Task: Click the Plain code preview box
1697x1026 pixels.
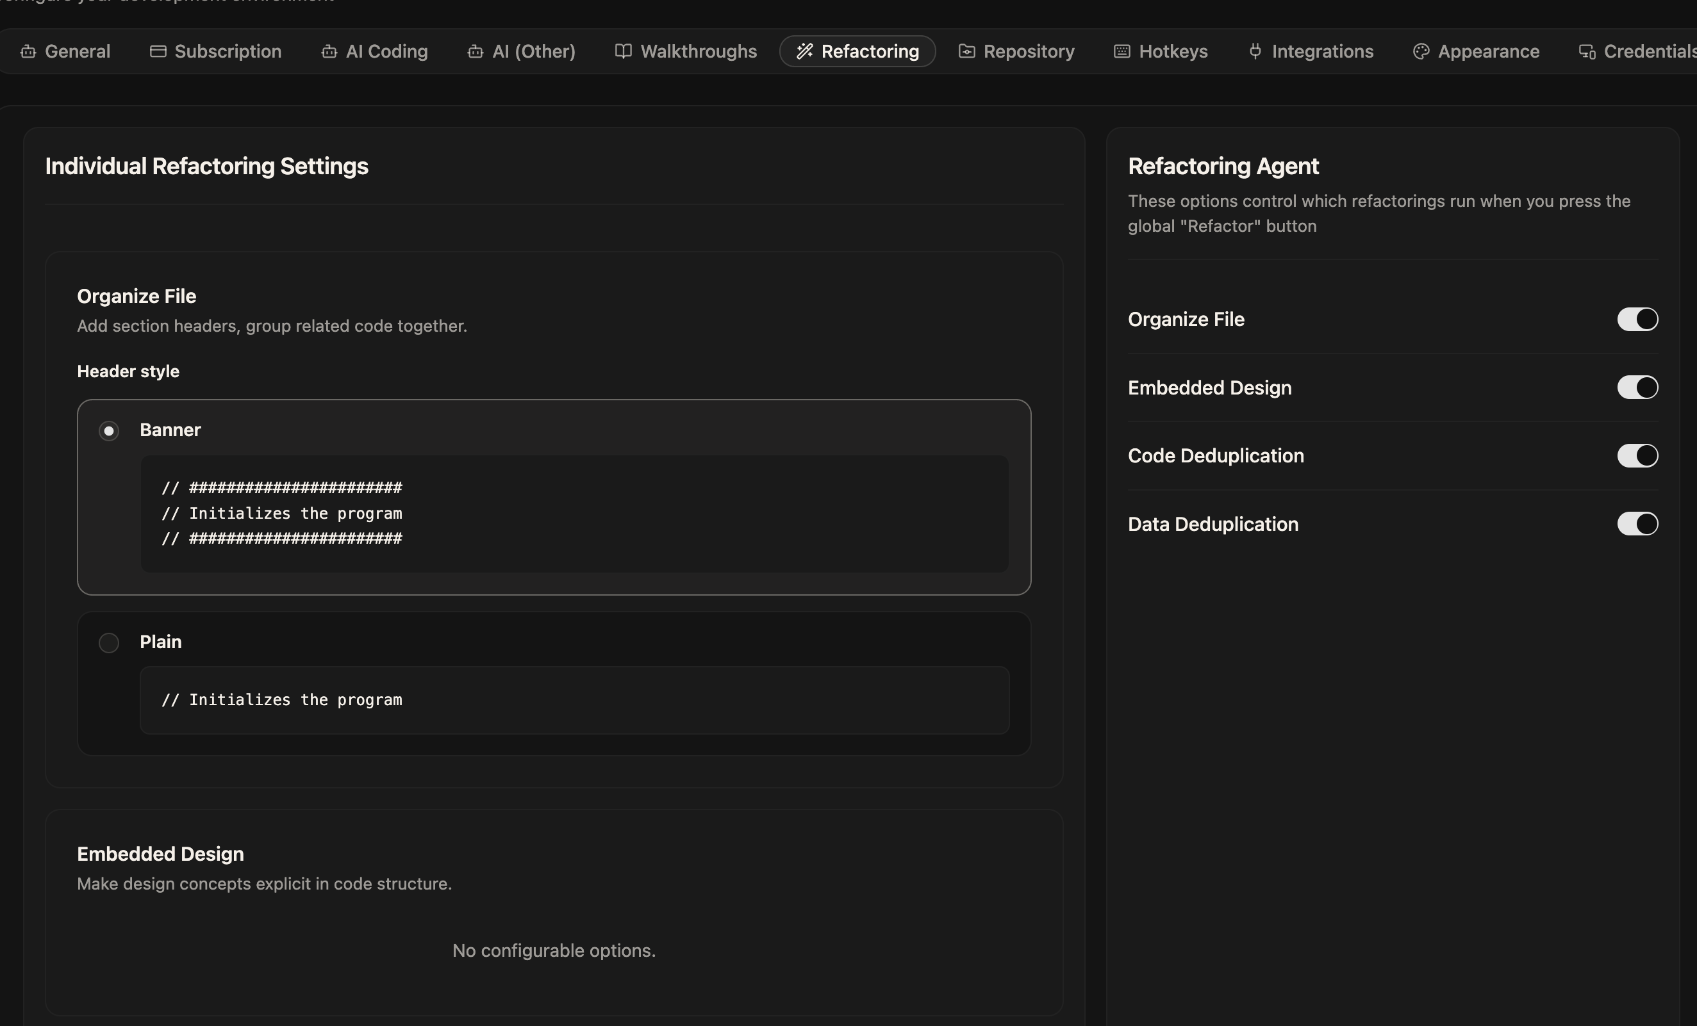Action: (x=574, y=700)
